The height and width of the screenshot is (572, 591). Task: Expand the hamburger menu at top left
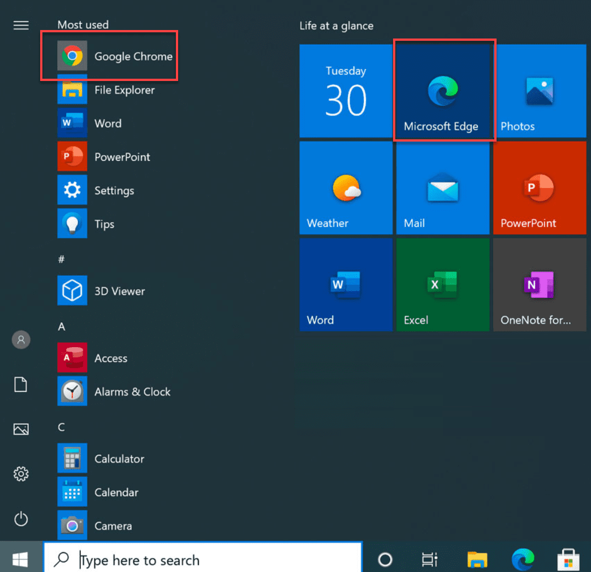point(21,25)
